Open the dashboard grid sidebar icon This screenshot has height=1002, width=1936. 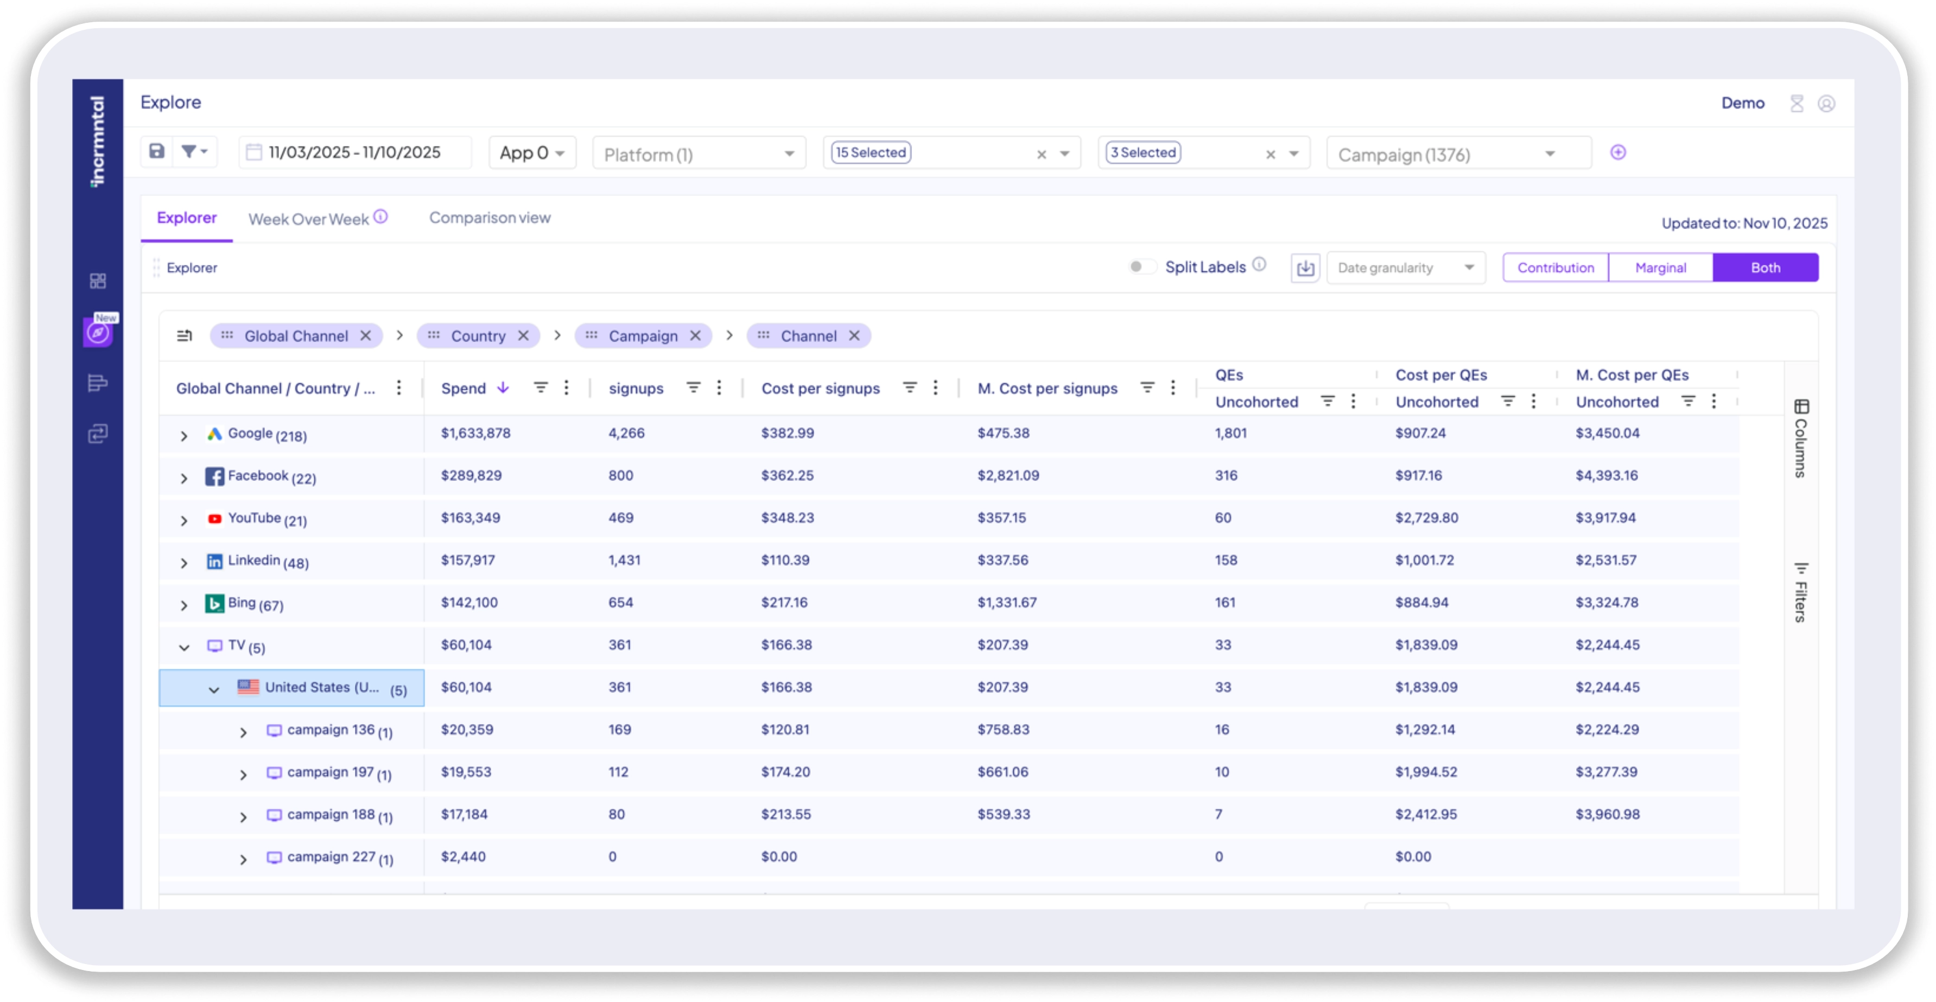point(98,281)
